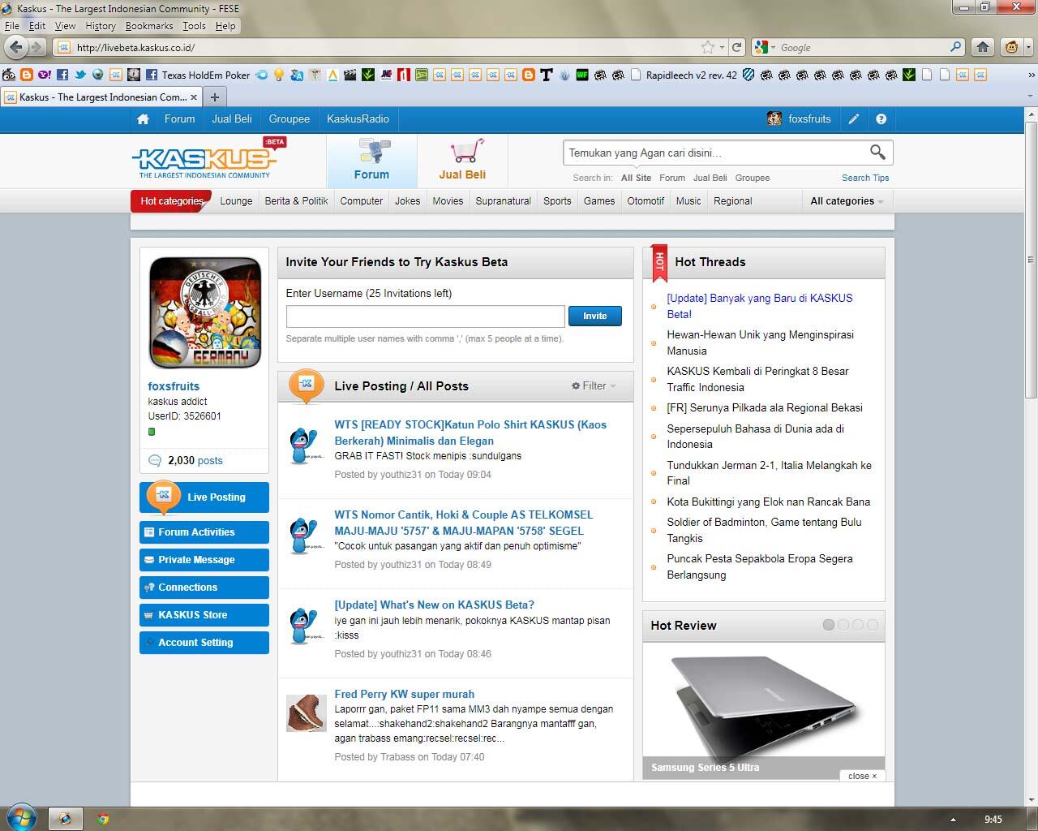Select the Forum section icon

(371, 160)
